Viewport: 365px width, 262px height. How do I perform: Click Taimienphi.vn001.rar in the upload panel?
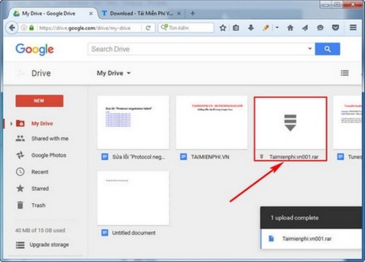click(307, 239)
